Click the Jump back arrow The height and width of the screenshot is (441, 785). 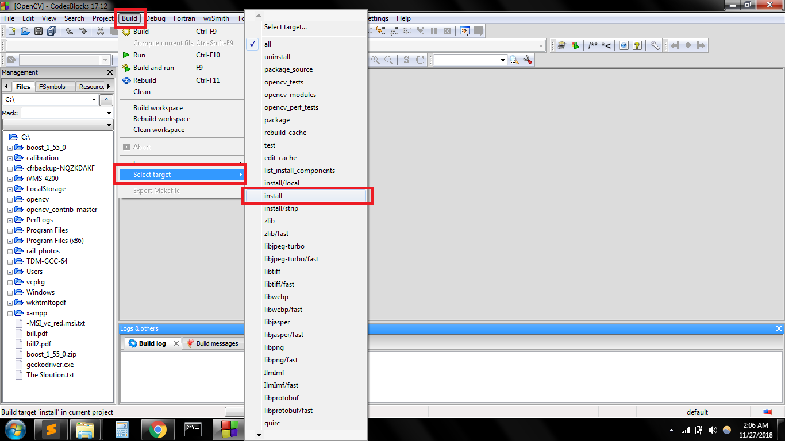[x=674, y=45]
